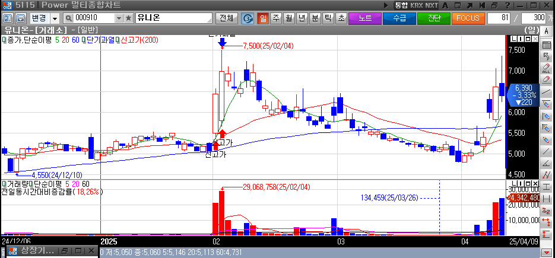The height and width of the screenshot is (258, 555).
Task: Expand right toolbar with red down arrow
Action: click(547, 253)
